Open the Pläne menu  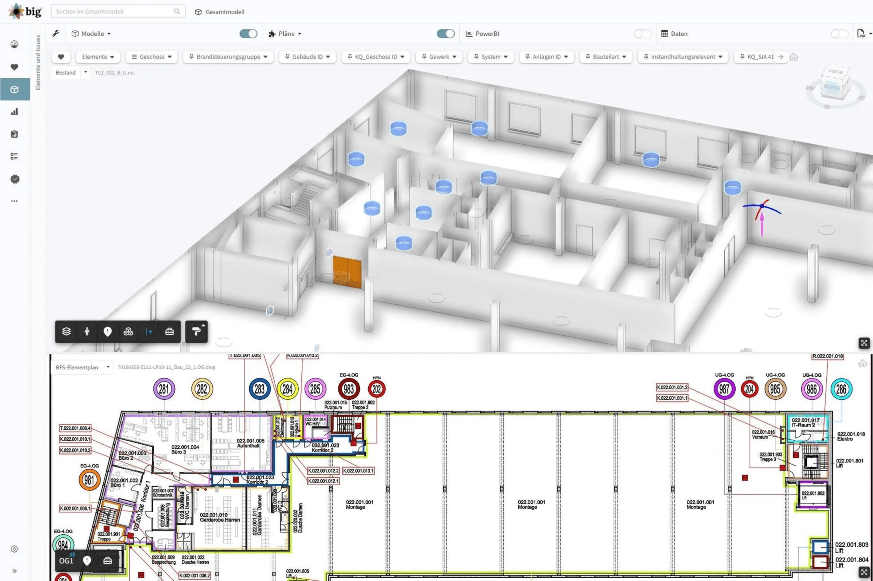coord(285,34)
